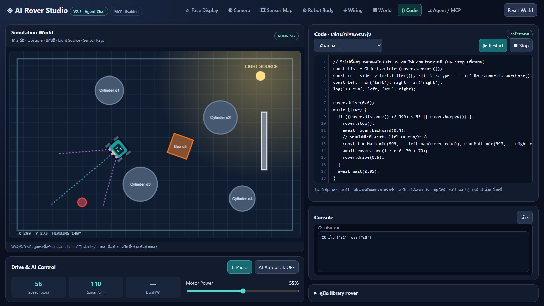Click the AI Rover Studio logo icon
544x306 pixels.
pyautogui.click(x=10, y=11)
